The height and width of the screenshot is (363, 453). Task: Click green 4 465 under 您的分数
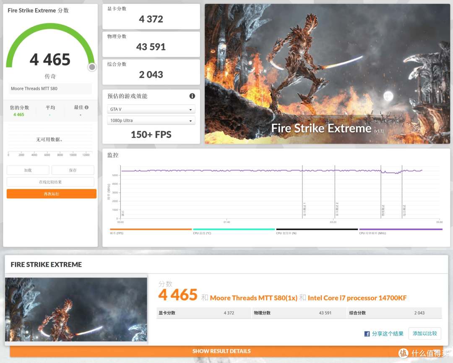tap(19, 115)
